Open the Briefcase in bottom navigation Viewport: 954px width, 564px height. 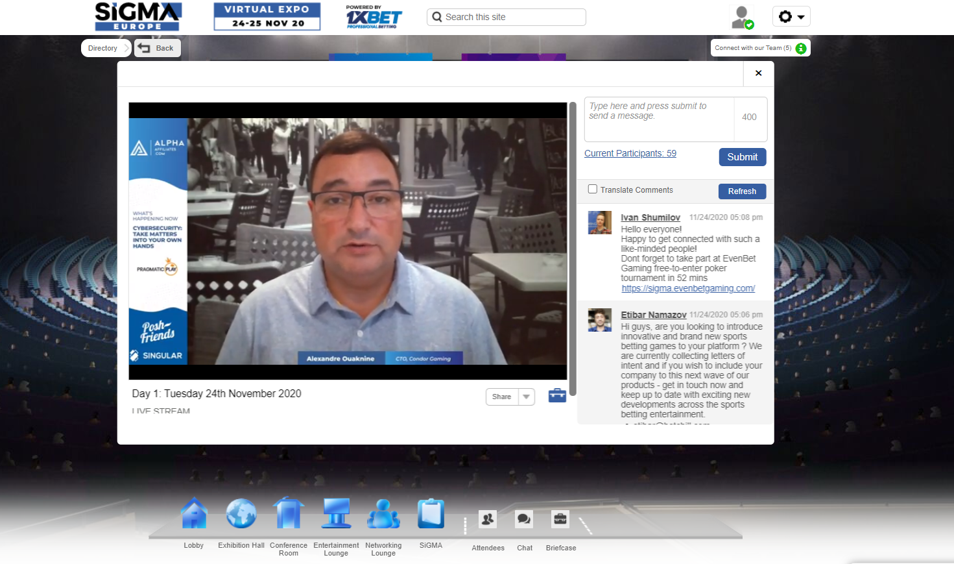point(560,519)
